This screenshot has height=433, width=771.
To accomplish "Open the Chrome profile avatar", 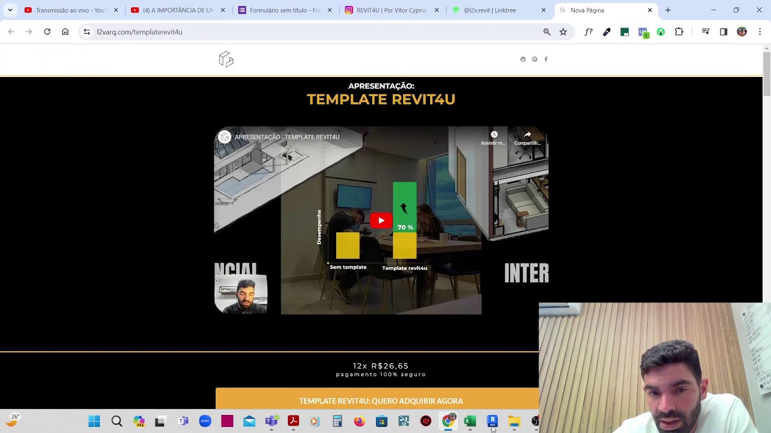I will 741,32.
